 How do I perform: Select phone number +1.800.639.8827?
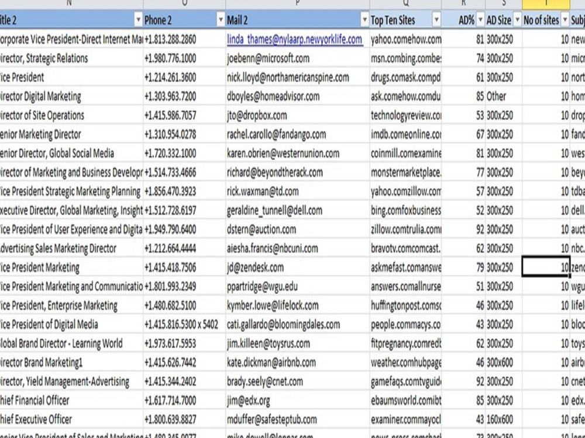tap(184, 419)
